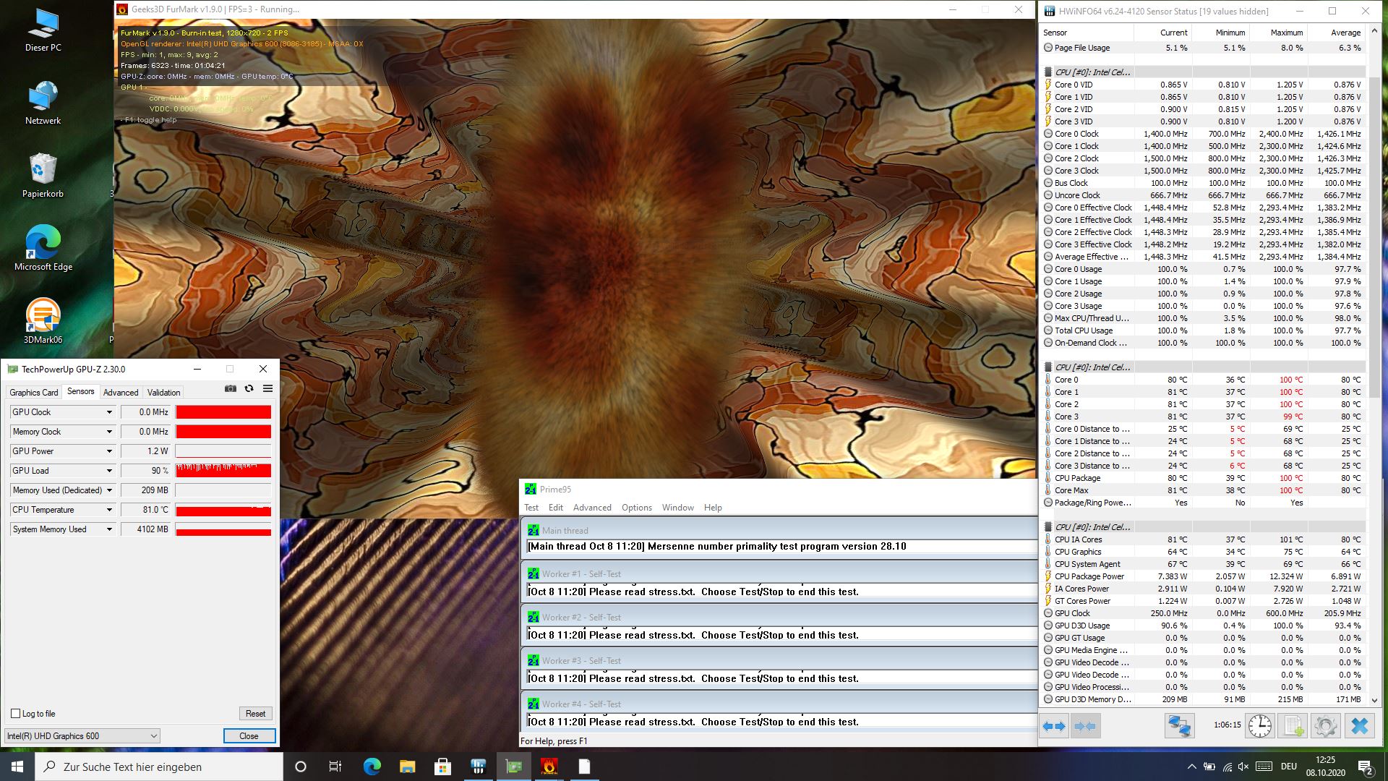Expand the GPU Clock sensor dropdown
This screenshot has height=781, width=1388.
[109, 412]
